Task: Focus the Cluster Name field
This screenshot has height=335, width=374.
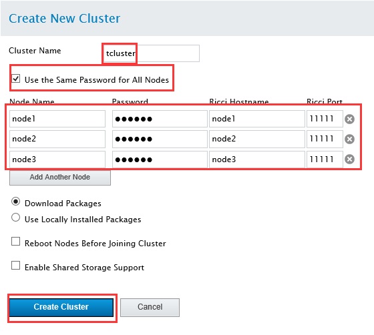Action: click(x=151, y=53)
